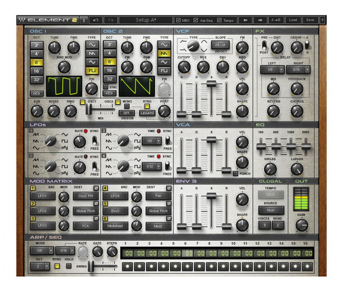This screenshot has width=343, height=294.
Task: Go to next preset with right arrow
Action: tap(260, 20)
